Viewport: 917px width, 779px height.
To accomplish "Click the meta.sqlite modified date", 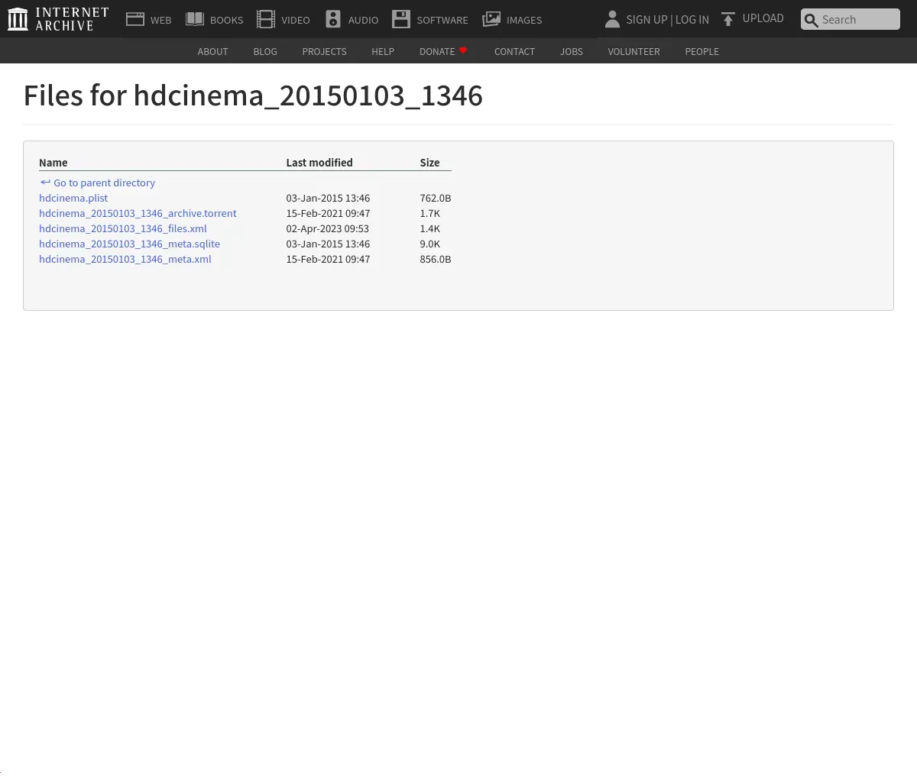I will pyautogui.click(x=328, y=244).
